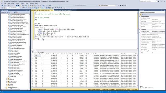Open the View menu

9,3
